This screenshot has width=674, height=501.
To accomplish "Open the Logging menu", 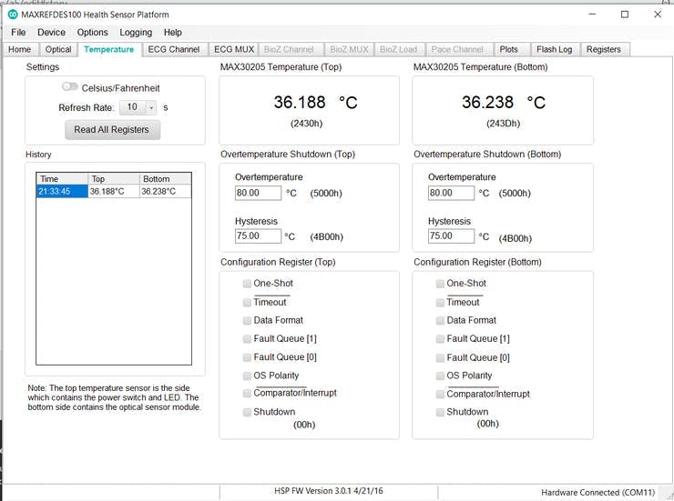I will coord(136,32).
